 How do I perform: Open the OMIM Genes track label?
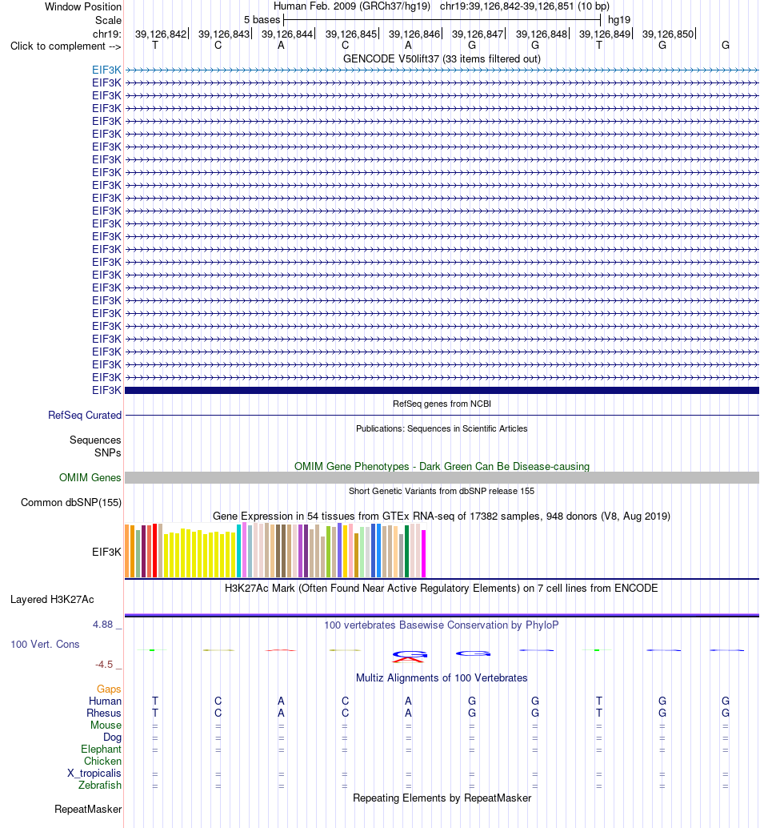90,477
